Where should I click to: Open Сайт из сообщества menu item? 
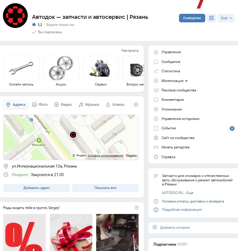click(178, 138)
